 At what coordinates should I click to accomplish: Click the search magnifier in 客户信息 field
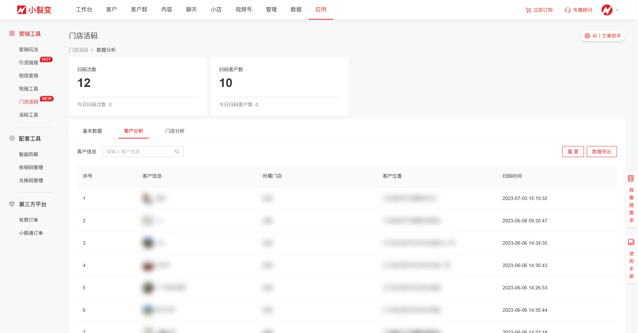point(177,152)
